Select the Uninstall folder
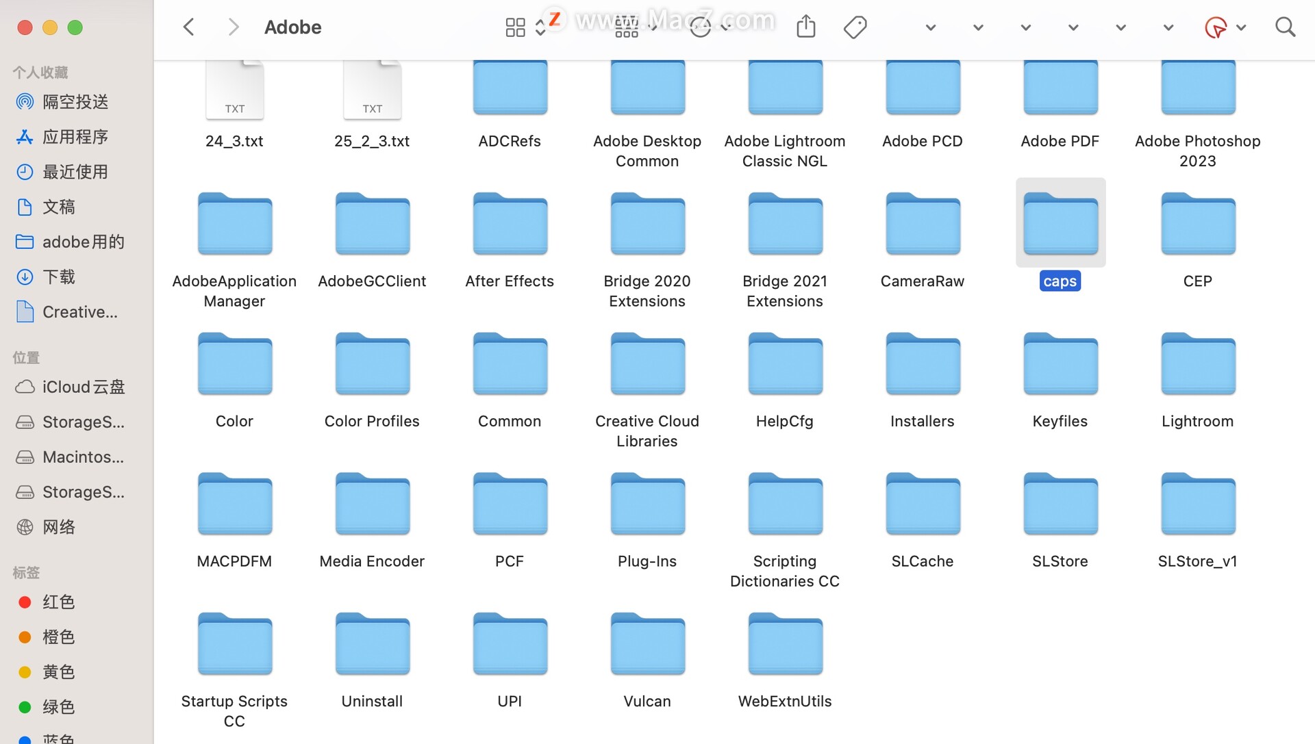Image resolution: width=1315 pixels, height=744 pixels. pos(372,644)
